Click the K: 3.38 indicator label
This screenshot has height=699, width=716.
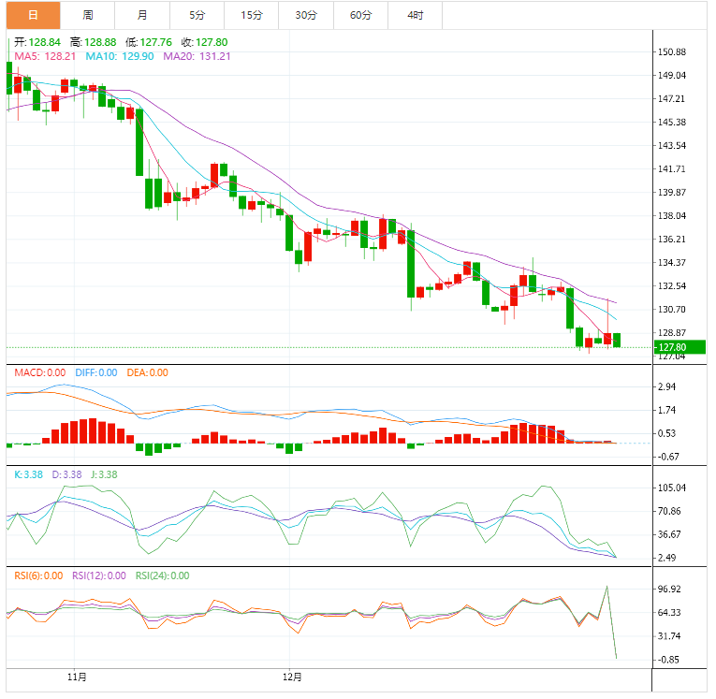[x=28, y=474]
